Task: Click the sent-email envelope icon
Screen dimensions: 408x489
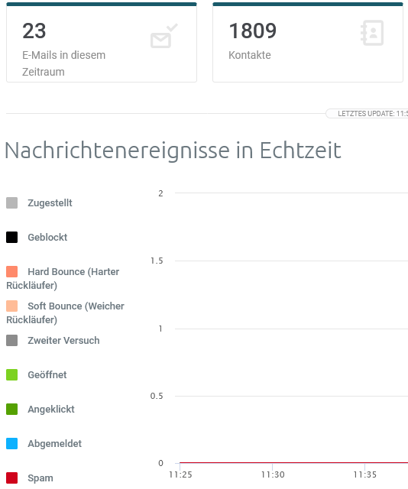Action: [164, 36]
